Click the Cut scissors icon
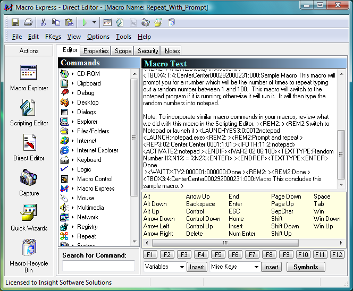This screenshot has width=353, height=291. click(x=43, y=22)
